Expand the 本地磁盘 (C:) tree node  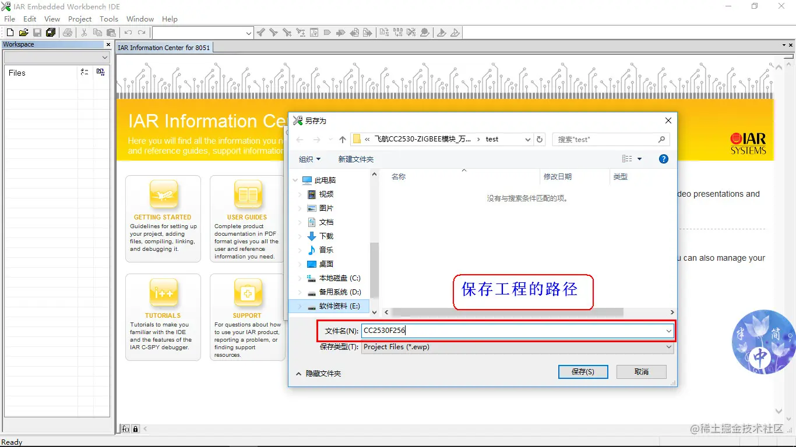tap(300, 278)
